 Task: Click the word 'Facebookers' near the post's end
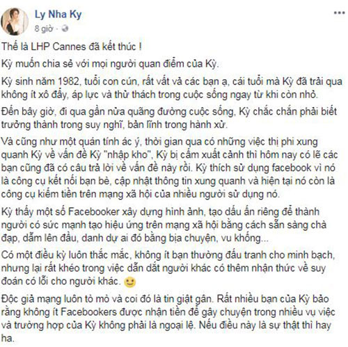(88, 312)
